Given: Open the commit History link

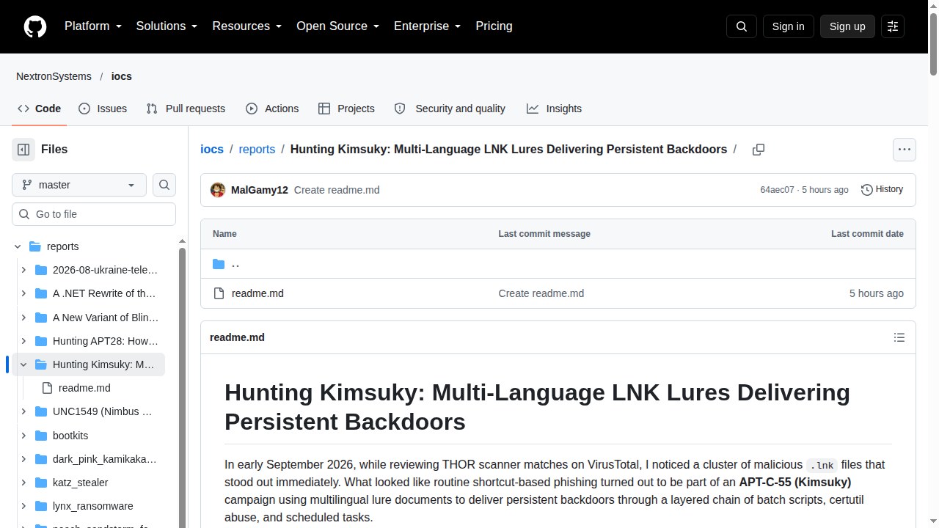Looking at the screenshot, I should pyautogui.click(x=882, y=189).
